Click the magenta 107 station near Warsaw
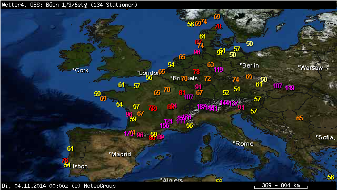 [x=277, y=86]
